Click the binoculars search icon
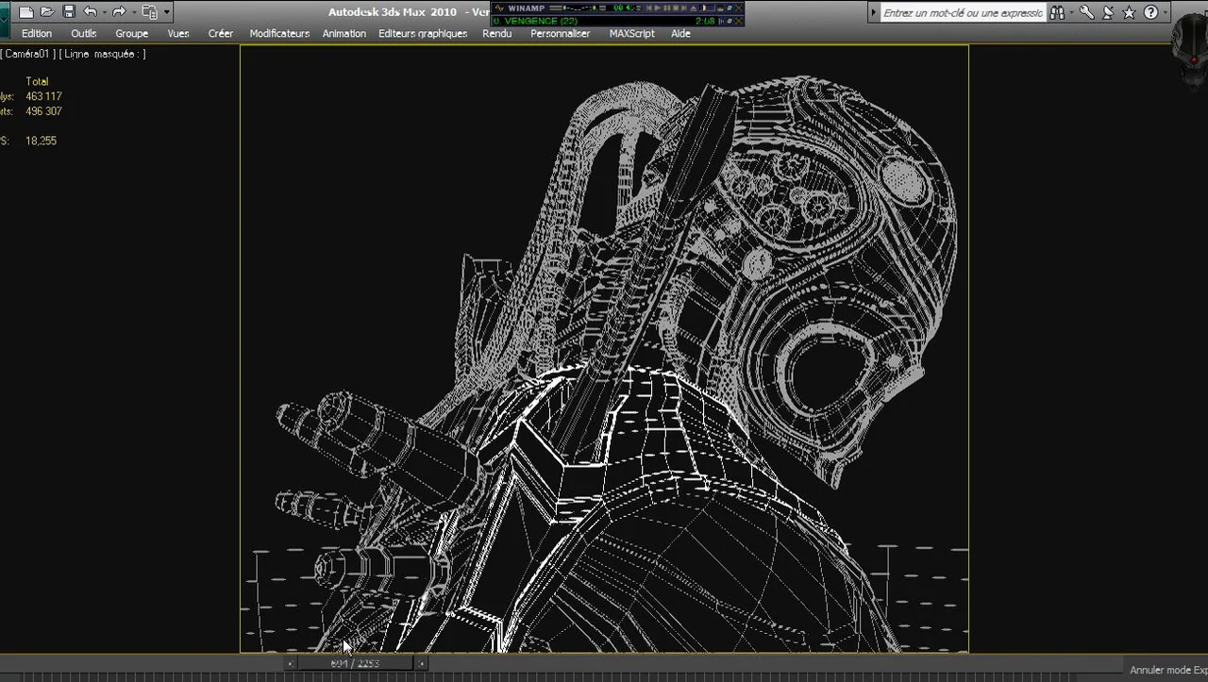The image size is (1208, 682). point(1057,12)
